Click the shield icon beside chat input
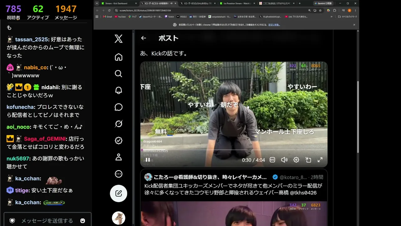The image size is (401, 226). pos(12,221)
